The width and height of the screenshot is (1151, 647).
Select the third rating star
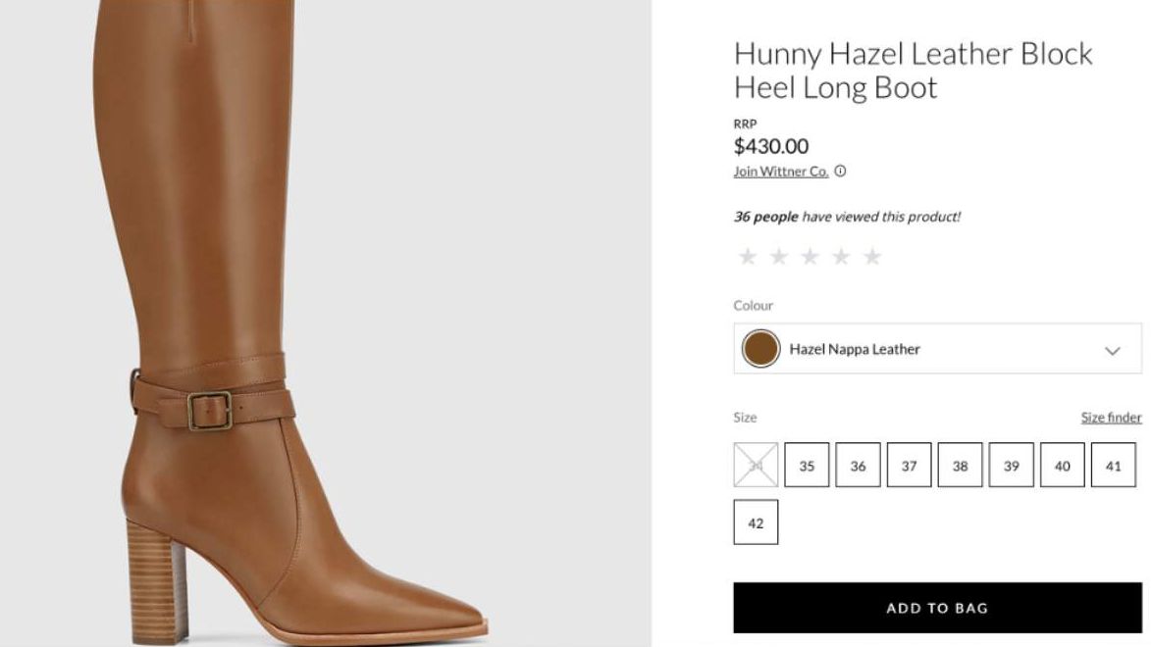coord(811,257)
